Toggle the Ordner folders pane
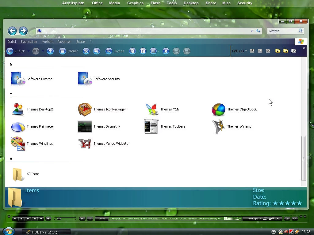 (69, 51)
